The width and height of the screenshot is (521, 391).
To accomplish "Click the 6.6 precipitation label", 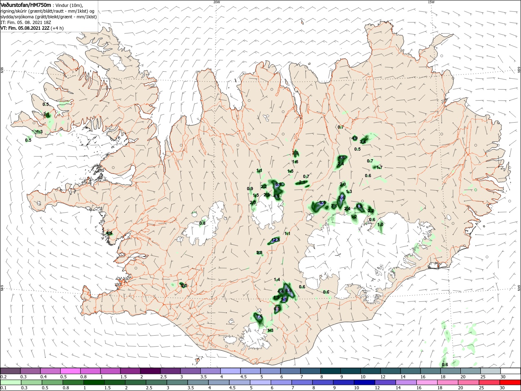I will [x=289, y=290].
